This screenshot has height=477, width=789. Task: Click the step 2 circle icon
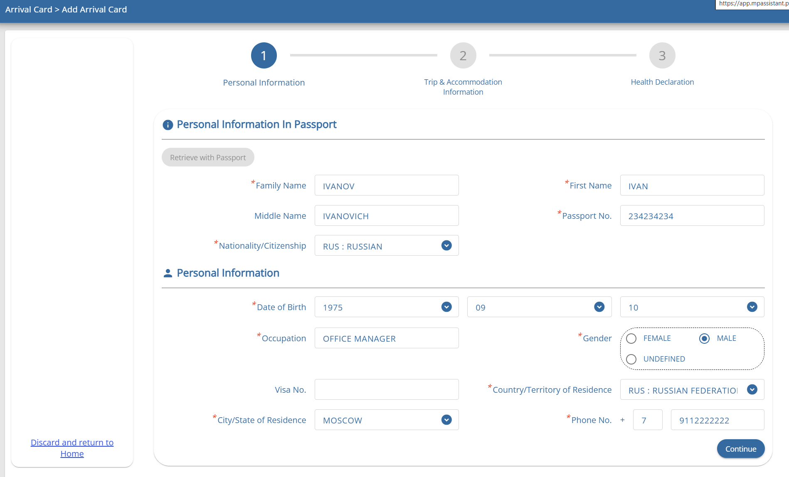[463, 56]
